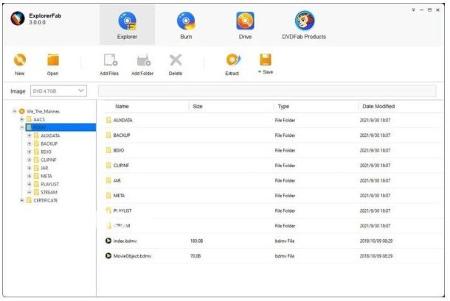This screenshot has width=450, height=301.
Task: Select the highlighted BDMV tree folder
Action: tap(60, 127)
